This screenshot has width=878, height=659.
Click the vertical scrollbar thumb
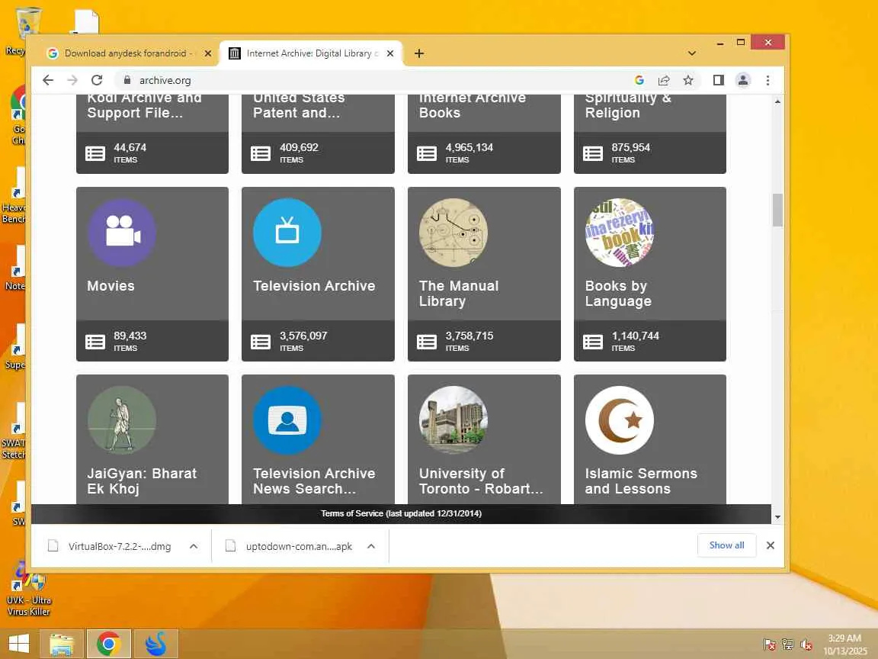(x=777, y=211)
